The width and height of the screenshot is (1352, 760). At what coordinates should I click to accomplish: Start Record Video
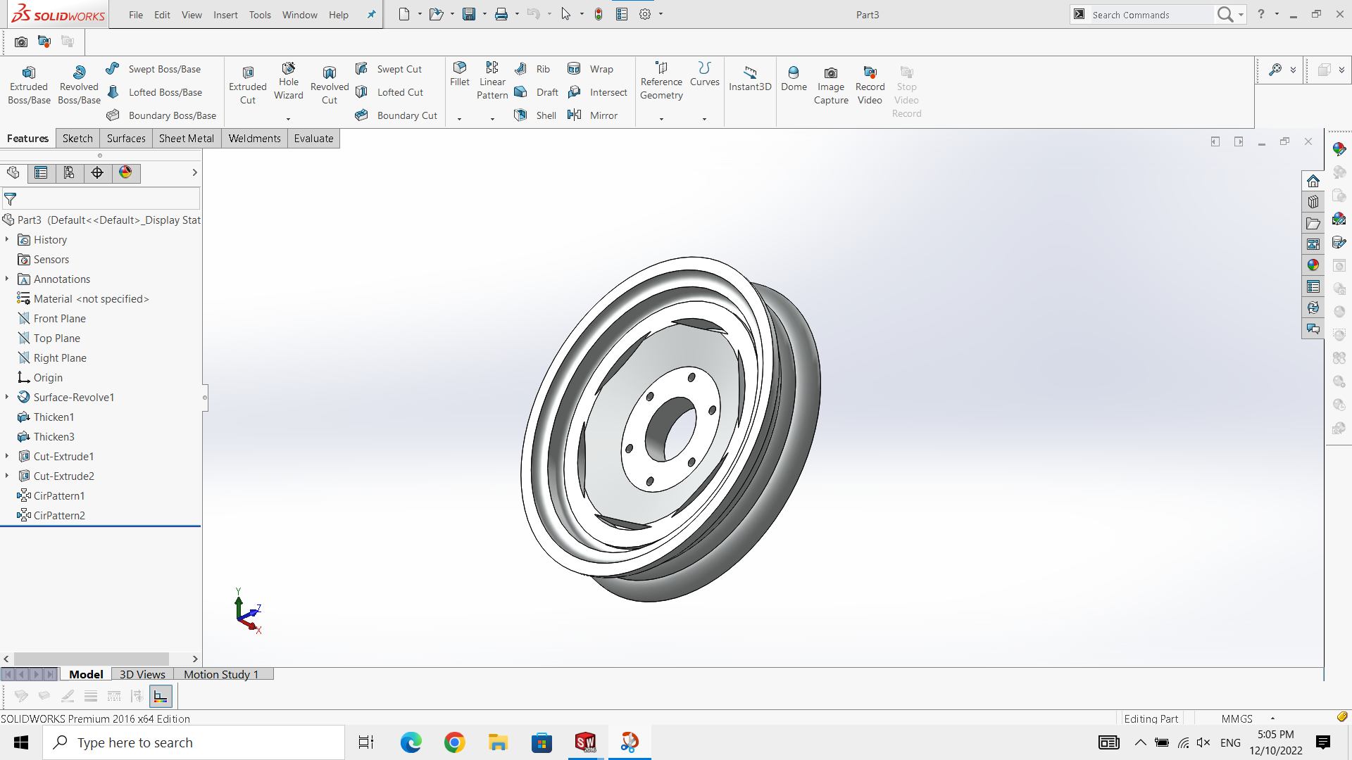pos(870,85)
